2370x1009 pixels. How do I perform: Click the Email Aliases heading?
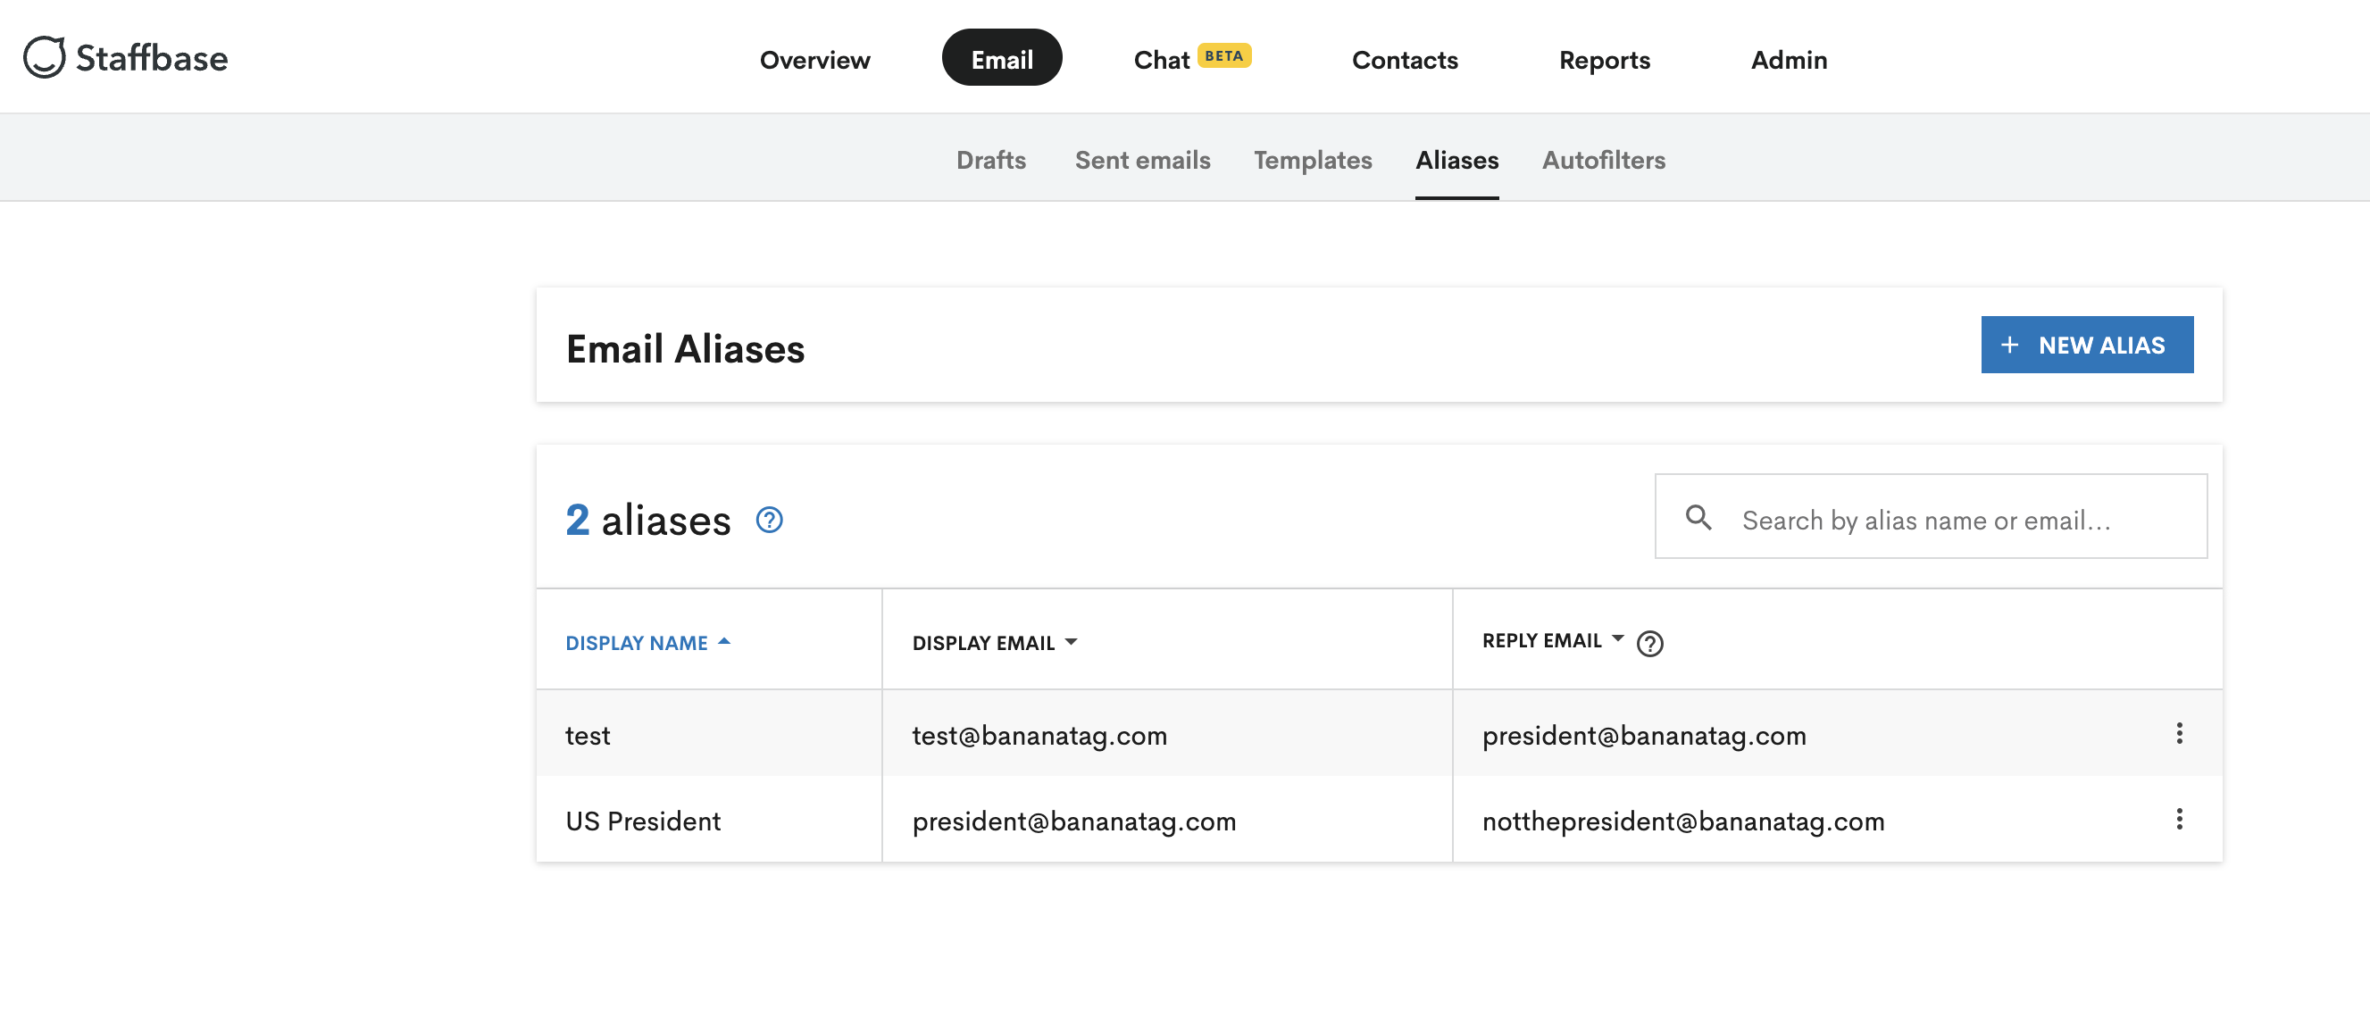(686, 348)
